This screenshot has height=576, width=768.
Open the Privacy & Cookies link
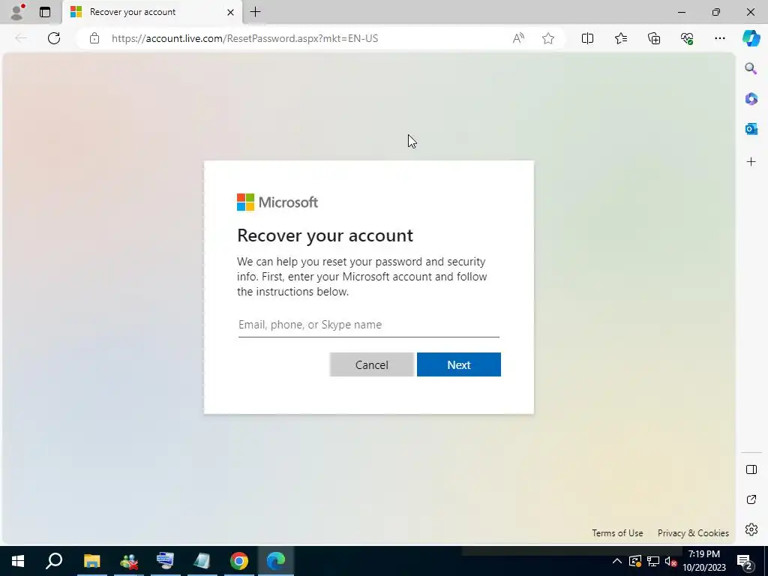[693, 533]
